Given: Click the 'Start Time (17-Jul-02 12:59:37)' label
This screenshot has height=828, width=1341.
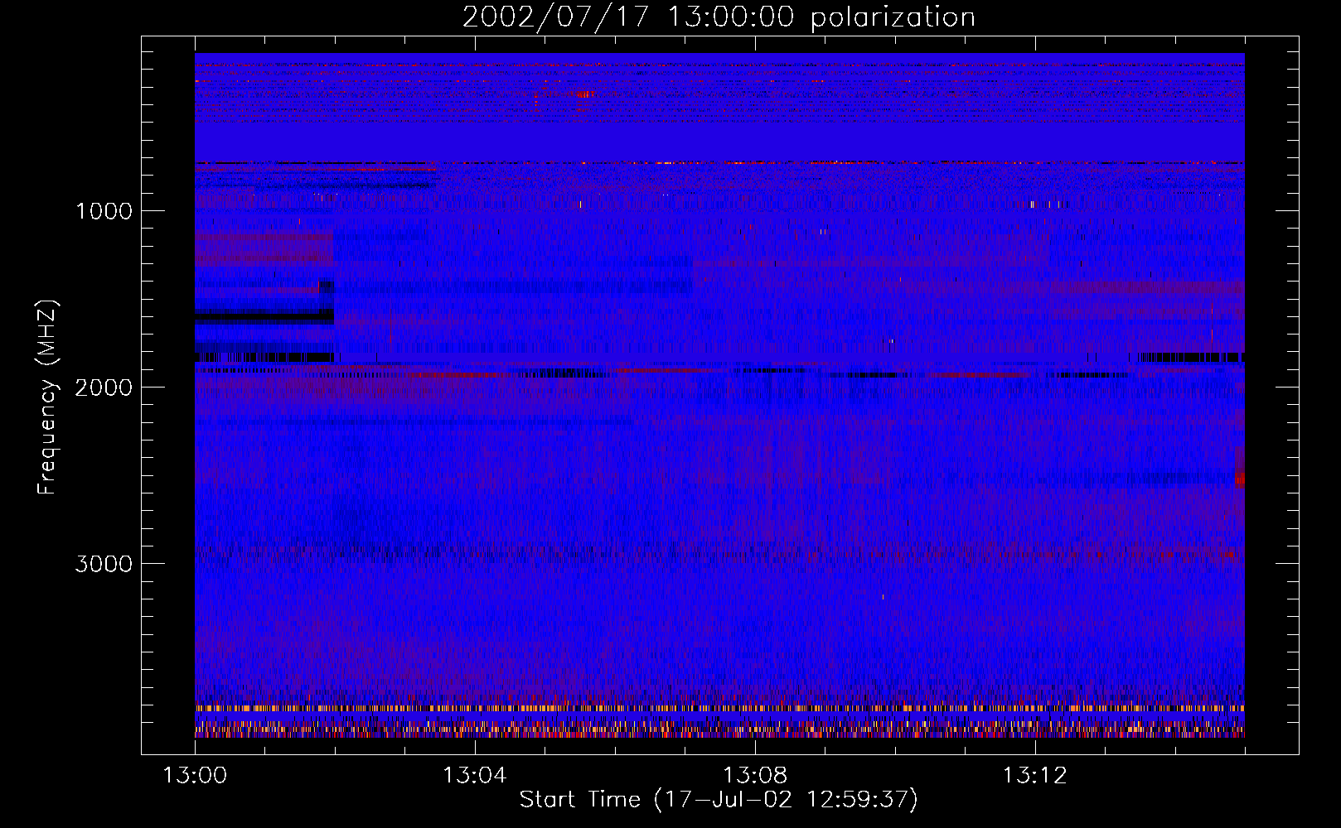Looking at the screenshot, I should click(719, 800).
